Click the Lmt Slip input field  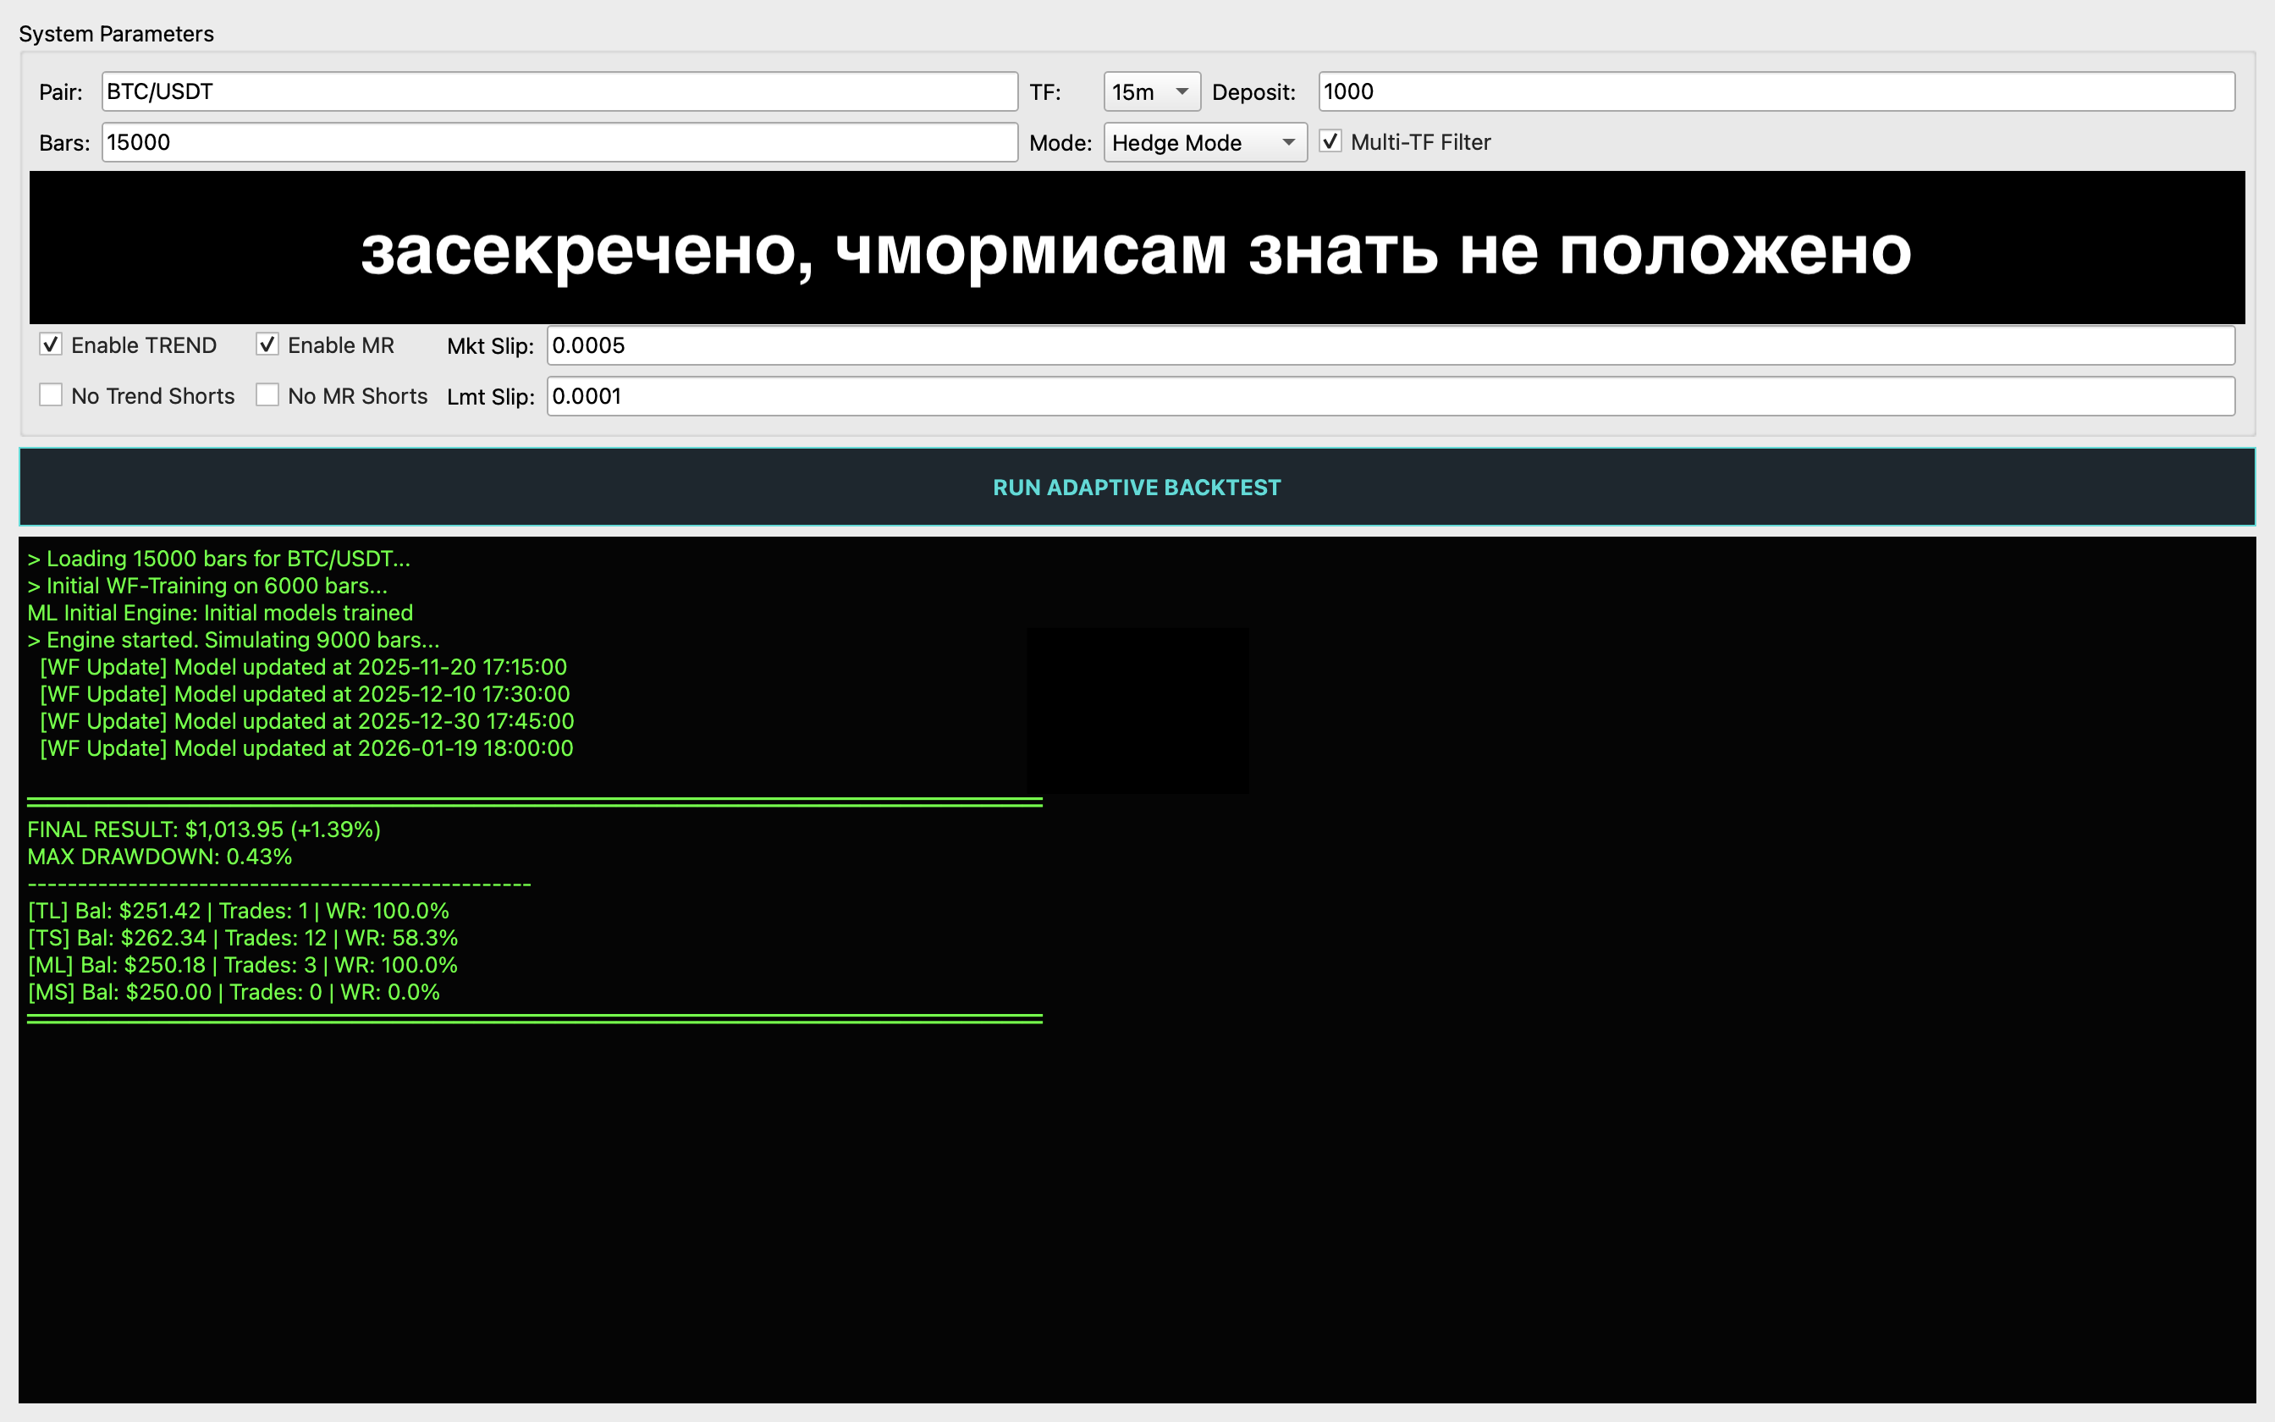coord(1390,396)
